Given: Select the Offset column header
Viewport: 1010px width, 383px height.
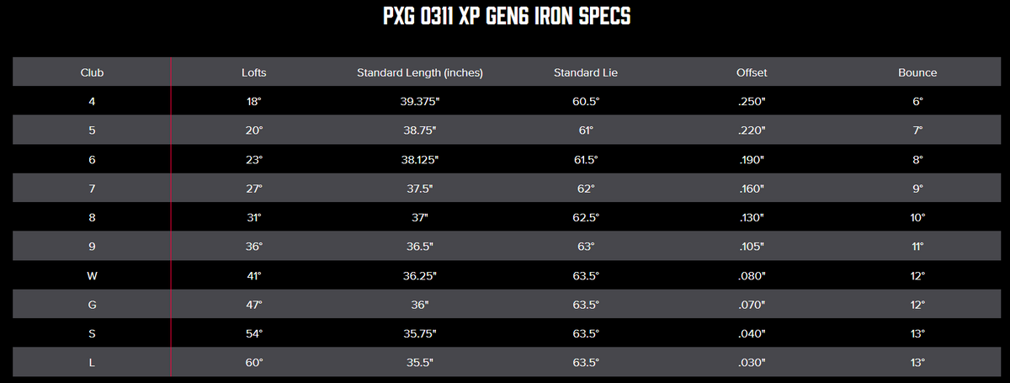Looking at the screenshot, I should tap(752, 72).
